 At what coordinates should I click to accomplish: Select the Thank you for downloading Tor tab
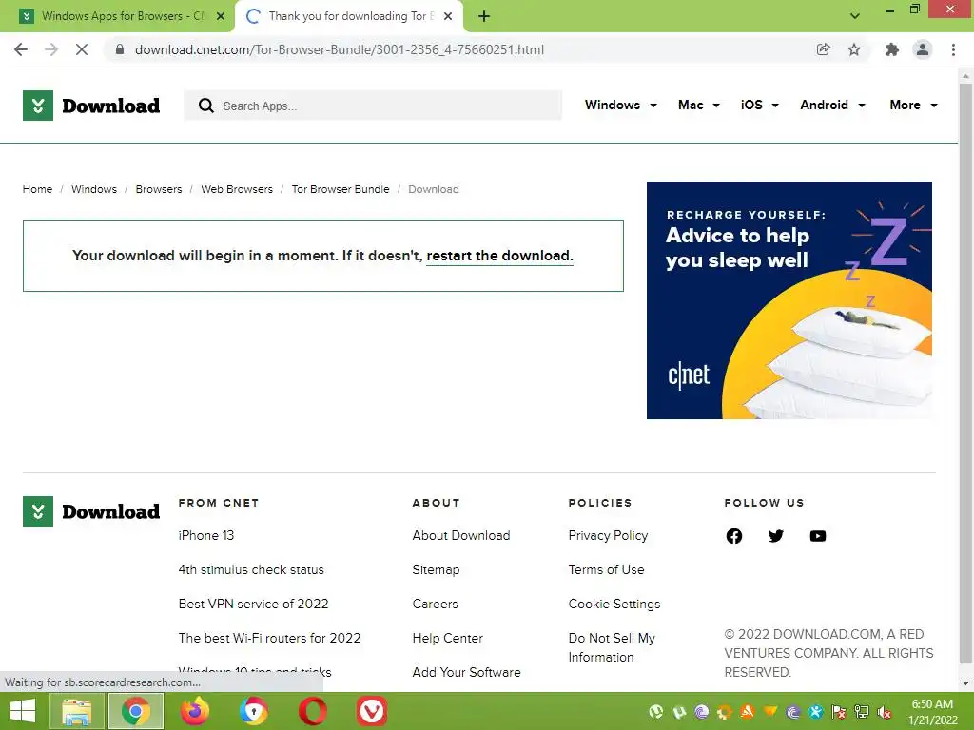point(351,16)
